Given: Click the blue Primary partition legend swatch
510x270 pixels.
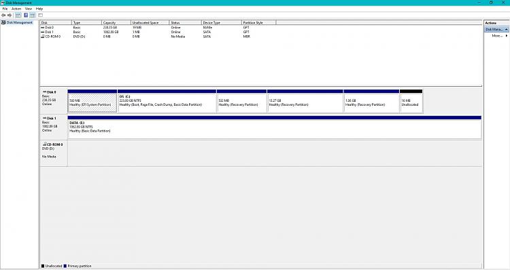Looking at the screenshot, I should 65,266.
